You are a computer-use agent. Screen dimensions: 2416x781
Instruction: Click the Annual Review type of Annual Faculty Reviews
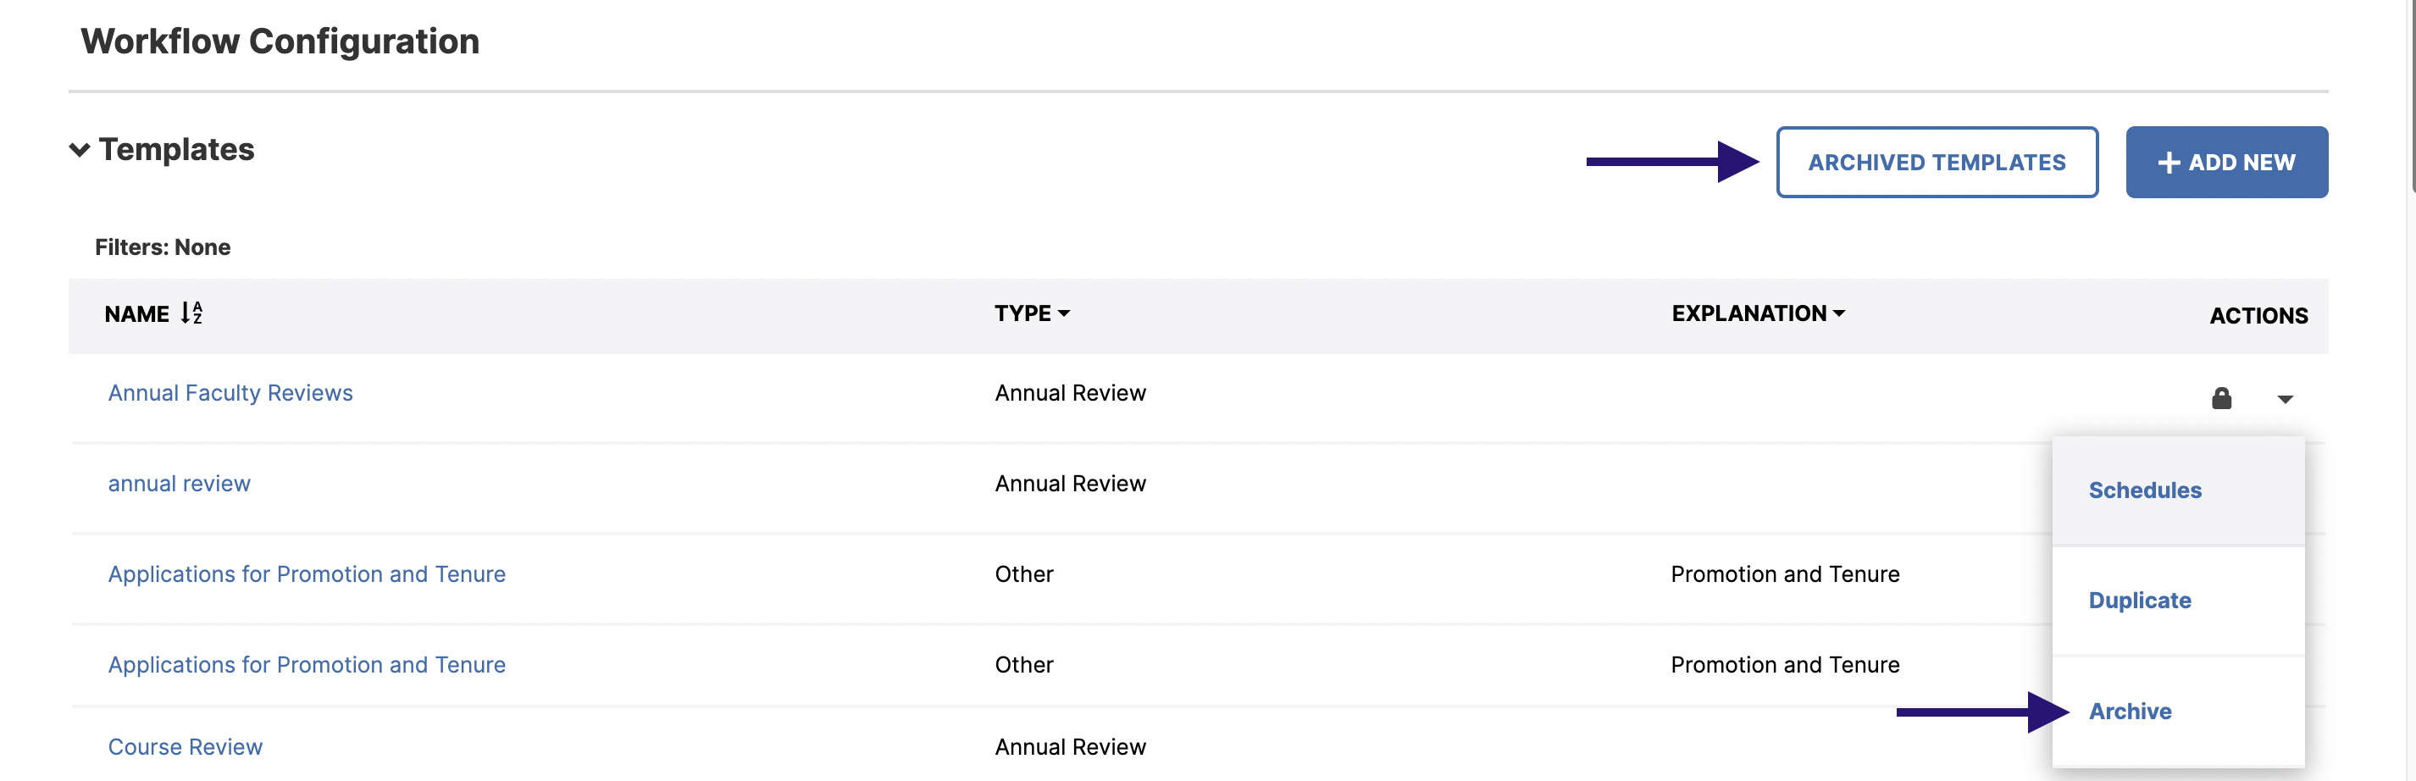(1070, 393)
